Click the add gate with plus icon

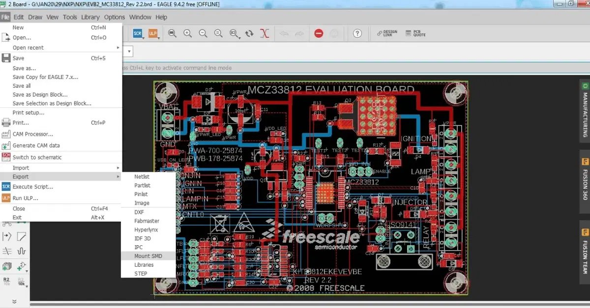coord(22,267)
